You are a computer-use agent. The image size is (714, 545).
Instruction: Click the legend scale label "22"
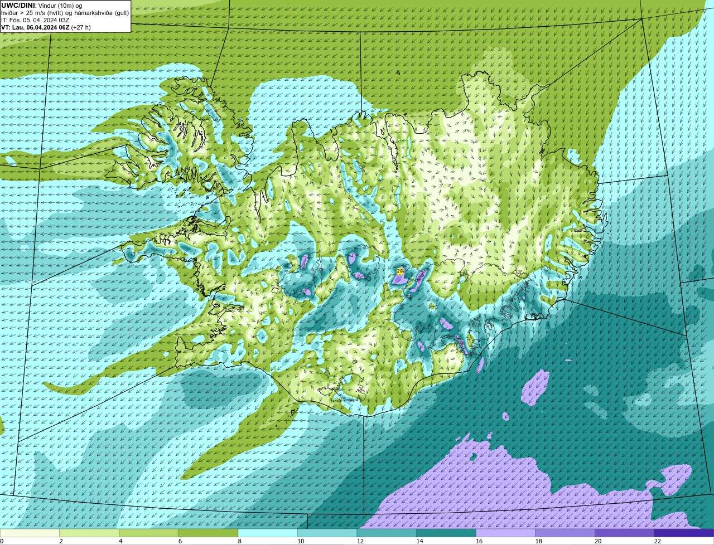pos(658,541)
